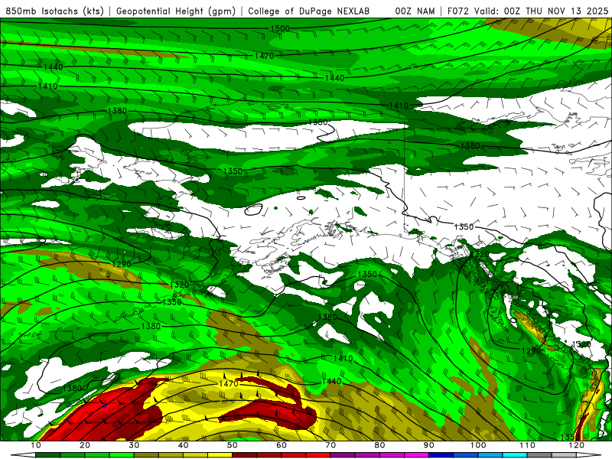Image resolution: width=612 pixels, height=459 pixels.
Task: Click the '850mb Isotachs (kts)' title text
Action: [54, 11]
